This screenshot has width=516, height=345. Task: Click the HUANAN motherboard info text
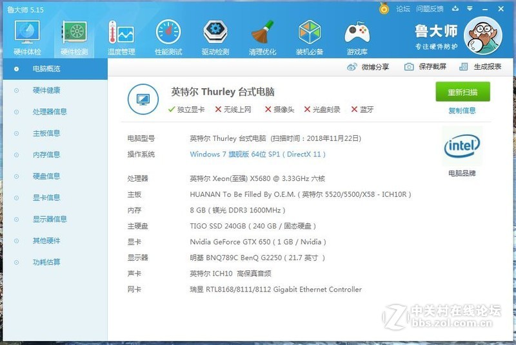click(300, 194)
